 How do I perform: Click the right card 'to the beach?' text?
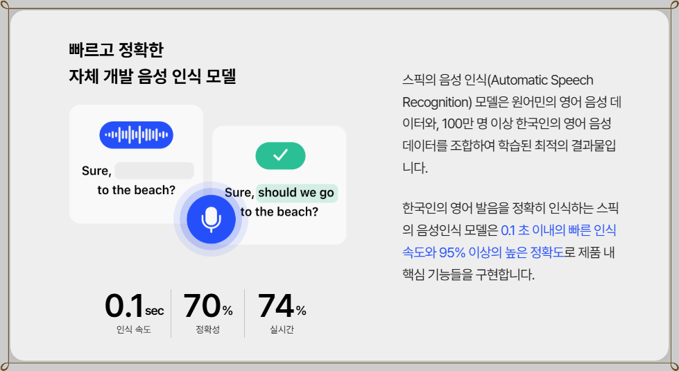(280, 212)
